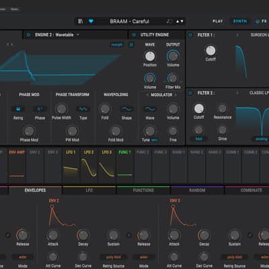This screenshot has width=269, height=269.
Task: Open the FX view
Action: [x=264, y=22]
